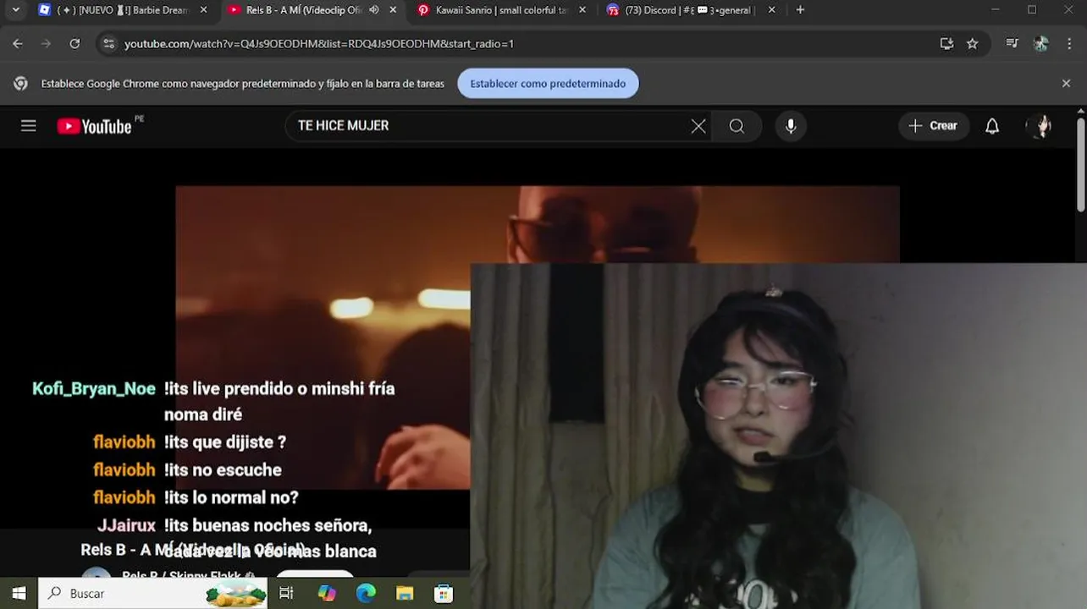Viewport: 1087px width, 609px height.
Task: Open Microsoft Store from the taskbar
Action: (x=444, y=594)
